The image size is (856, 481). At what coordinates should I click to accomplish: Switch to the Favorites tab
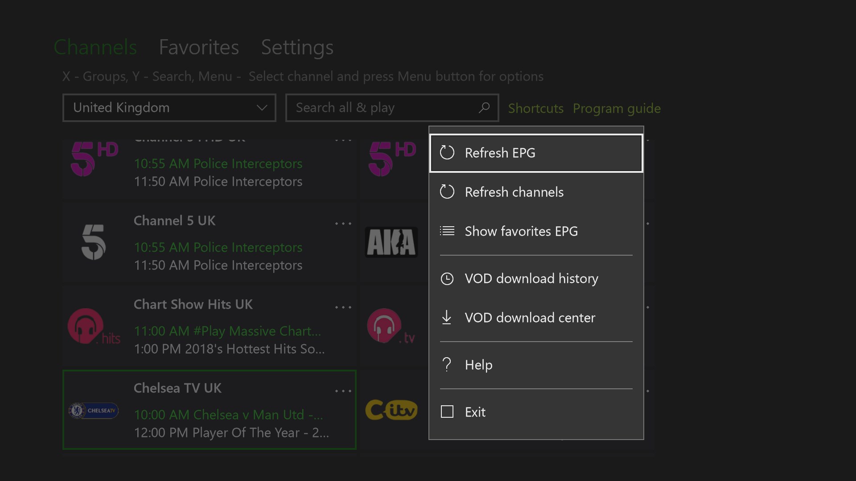(199, 47)
